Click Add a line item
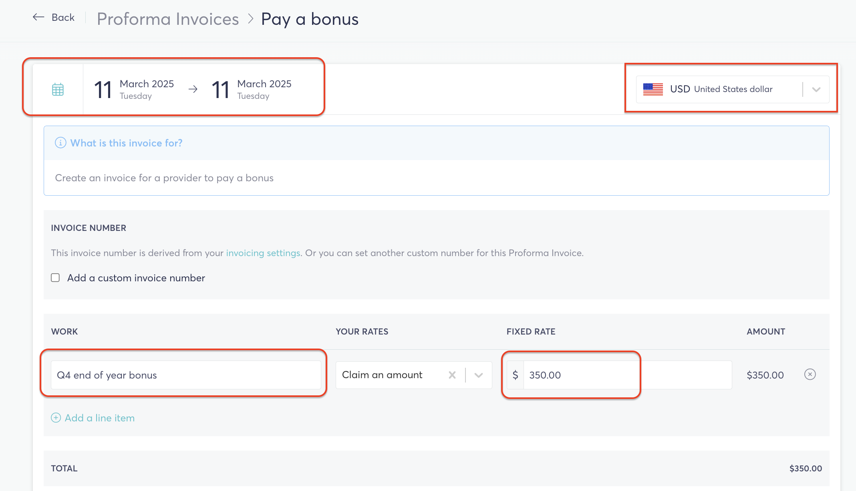The height and width of the screenshot is (491, 856). [100, 418]
